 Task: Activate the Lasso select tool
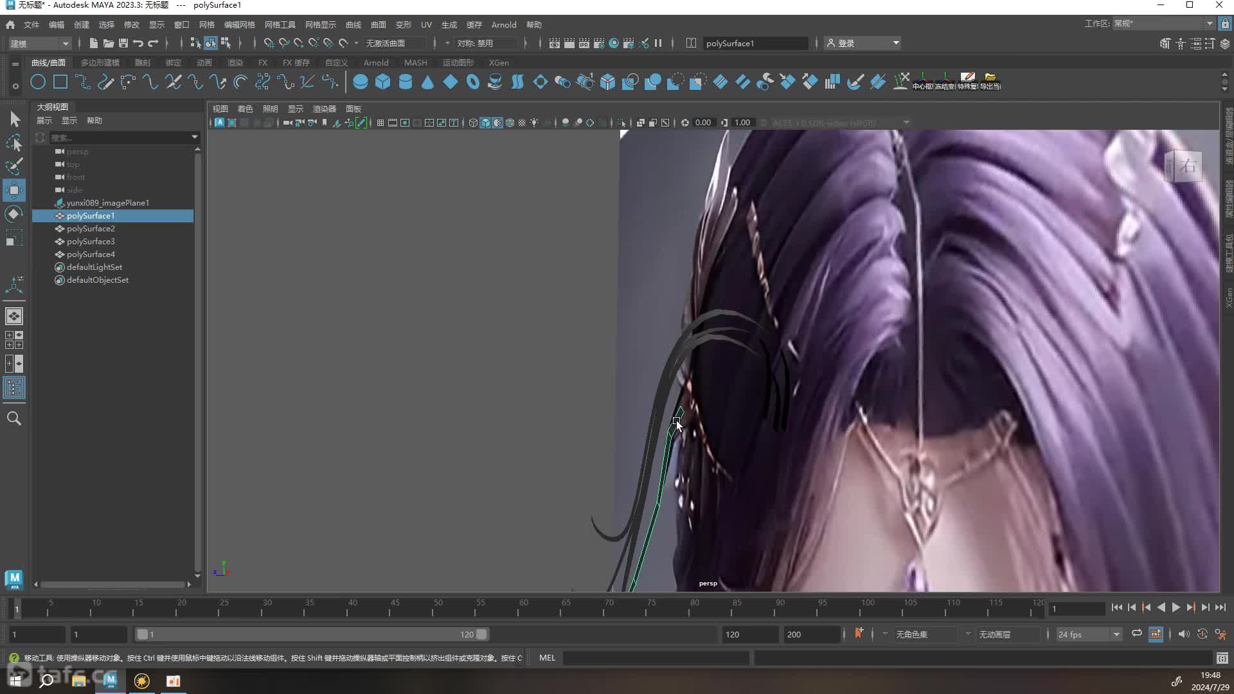(x=14, y=143)
